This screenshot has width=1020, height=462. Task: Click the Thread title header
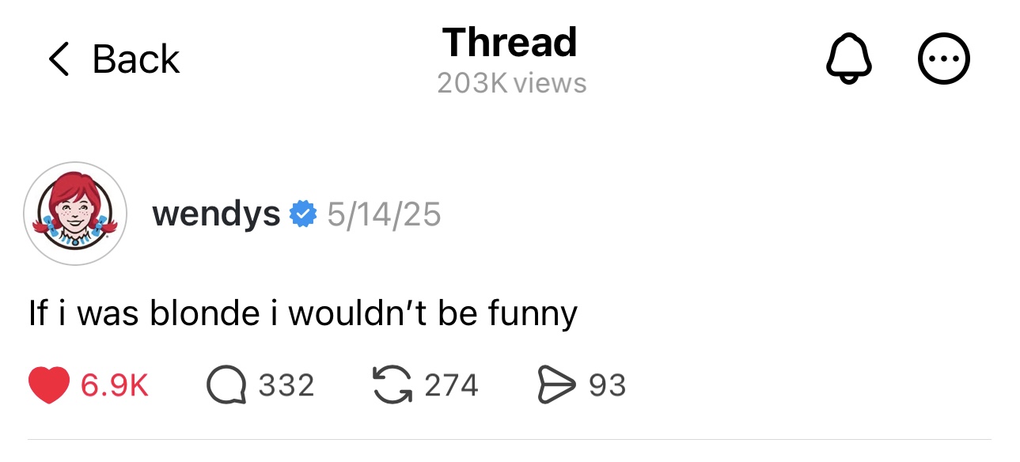click(x=510, y=43)
